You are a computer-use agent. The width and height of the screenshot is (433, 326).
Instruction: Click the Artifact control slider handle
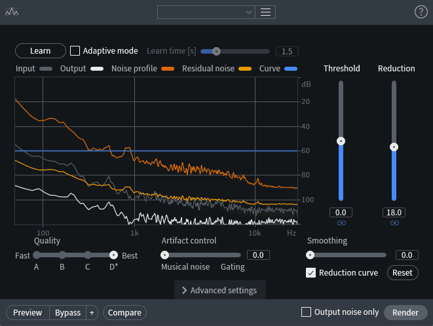click(165, 255)
